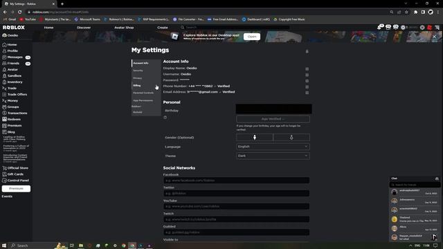Click the YouTube input field

click(x=236, y=206)
